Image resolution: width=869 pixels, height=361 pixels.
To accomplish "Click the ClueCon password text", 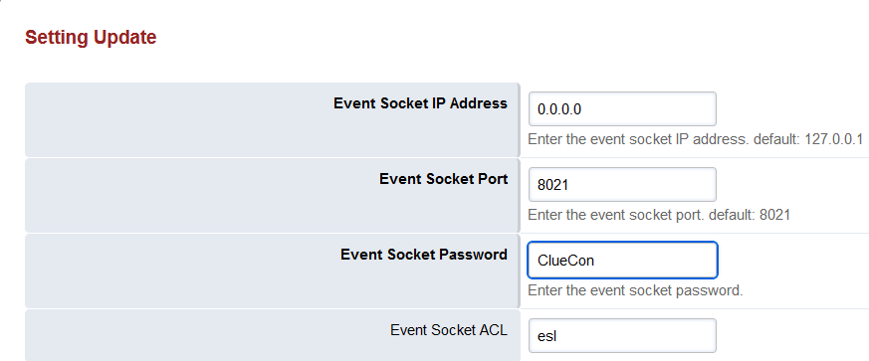I will click(565, 261).
